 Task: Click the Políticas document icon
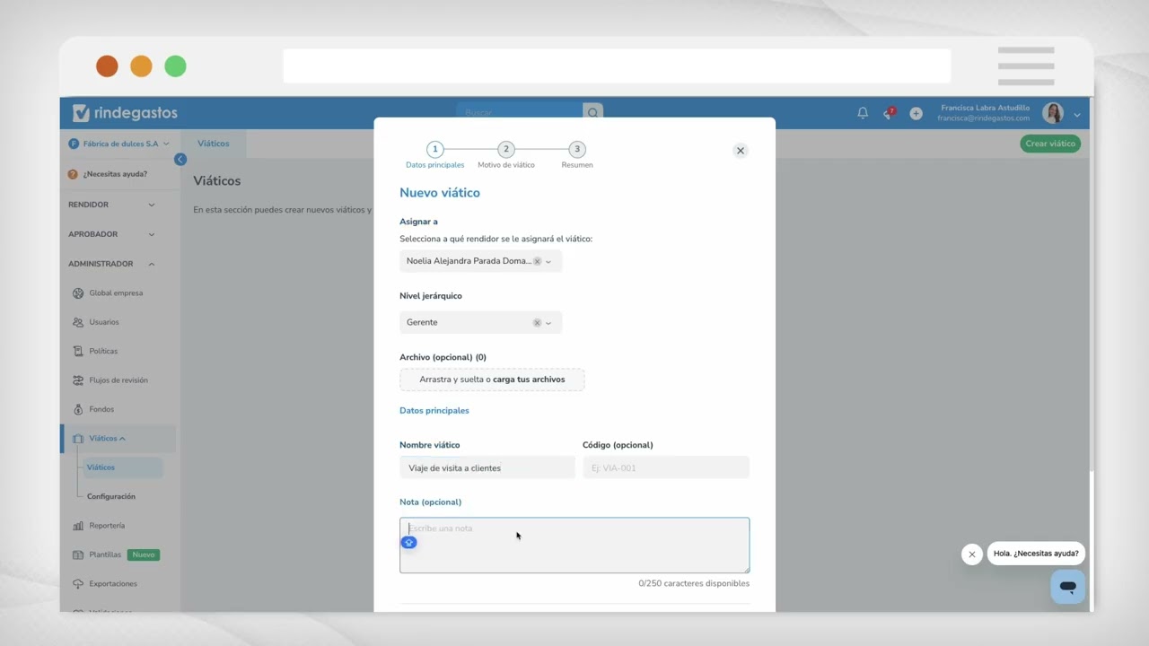78,351
